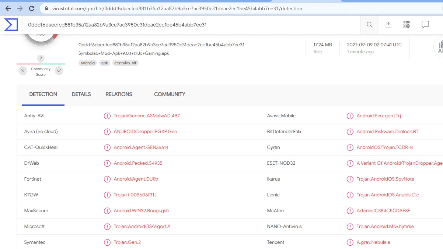The image size is (443, 249).
Task: Open the comments speech bubble icon
Action: [425, 25]
